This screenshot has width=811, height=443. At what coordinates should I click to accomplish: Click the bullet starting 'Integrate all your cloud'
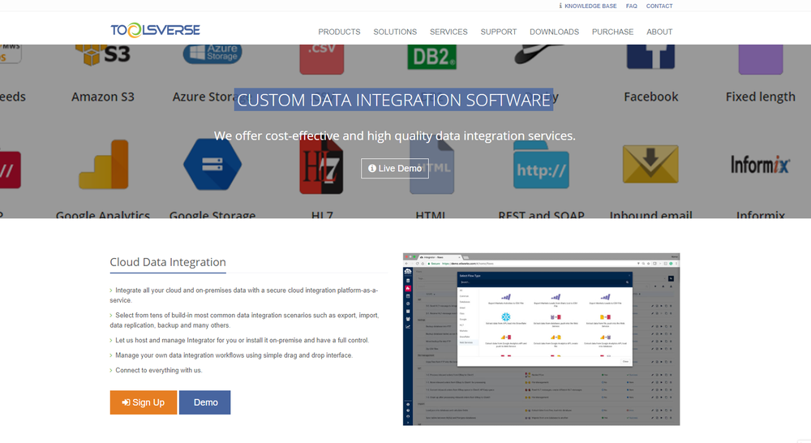(243, 295)
